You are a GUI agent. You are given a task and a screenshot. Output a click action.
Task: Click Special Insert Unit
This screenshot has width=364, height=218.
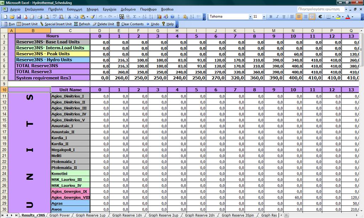click(x=56, y=24)
